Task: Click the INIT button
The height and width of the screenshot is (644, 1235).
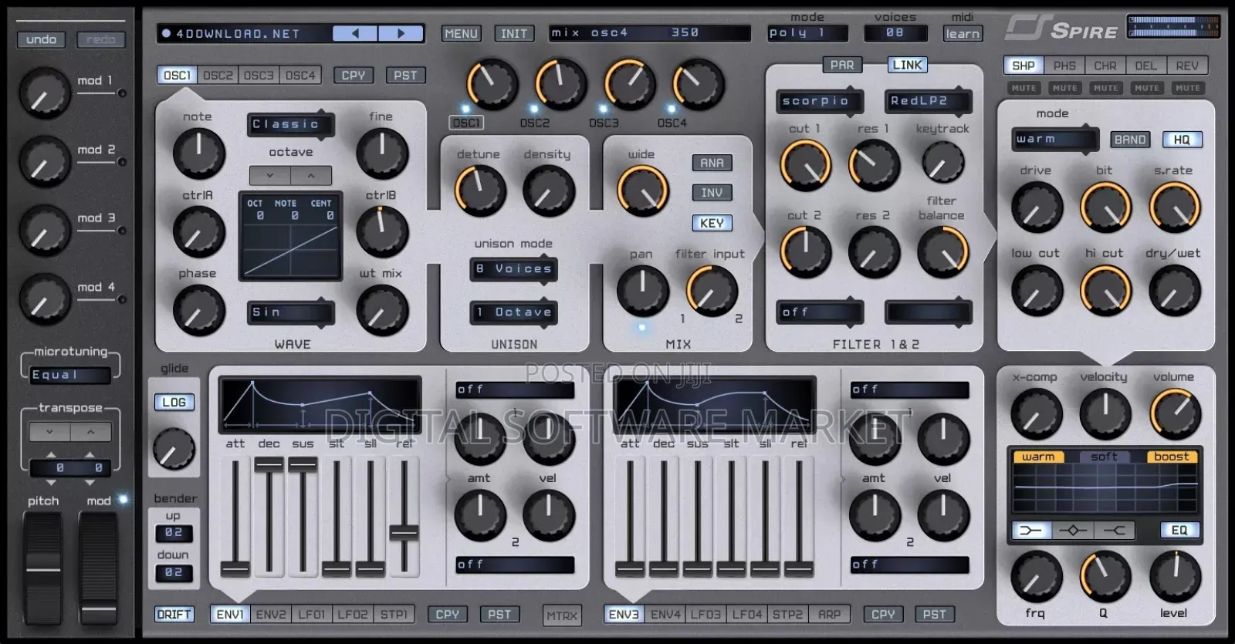Action: point(514,33)
